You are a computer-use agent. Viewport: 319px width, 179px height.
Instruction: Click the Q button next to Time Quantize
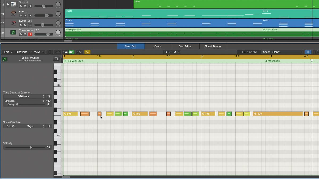point(48,96)
